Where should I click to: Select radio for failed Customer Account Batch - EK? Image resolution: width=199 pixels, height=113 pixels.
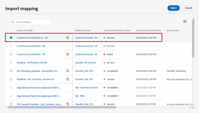pyautogui.click(x=11, y=54)
